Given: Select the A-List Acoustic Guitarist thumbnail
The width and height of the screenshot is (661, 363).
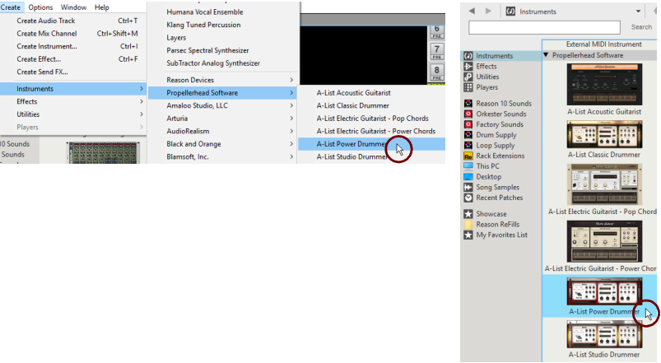Looking at the screenshot, I should (x=604, y=84).
